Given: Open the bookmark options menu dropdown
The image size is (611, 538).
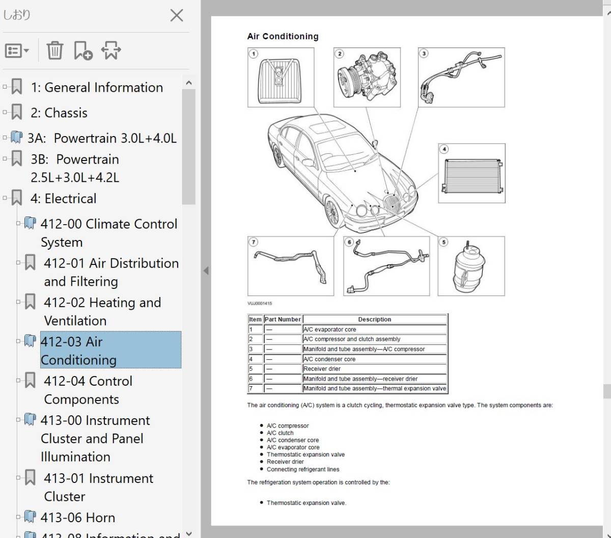Looking at the screenshot, I should click(17, 50).
